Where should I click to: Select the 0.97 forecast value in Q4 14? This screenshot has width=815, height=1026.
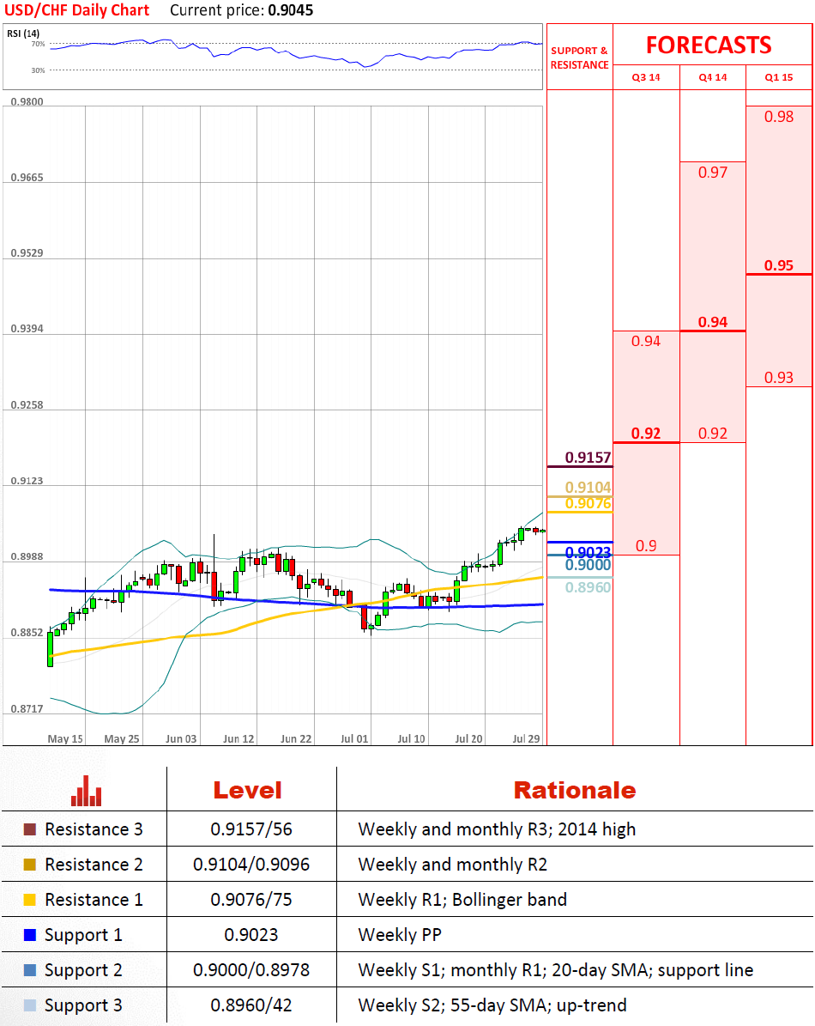pos(712,173)
